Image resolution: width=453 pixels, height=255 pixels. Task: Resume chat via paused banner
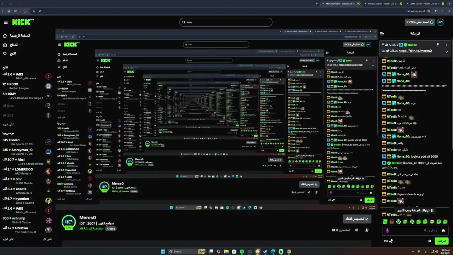[x=415, y=210]
